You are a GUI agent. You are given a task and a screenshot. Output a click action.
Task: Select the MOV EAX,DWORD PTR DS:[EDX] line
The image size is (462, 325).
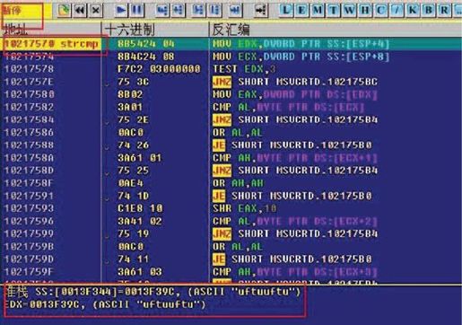(x=295, y=94)
